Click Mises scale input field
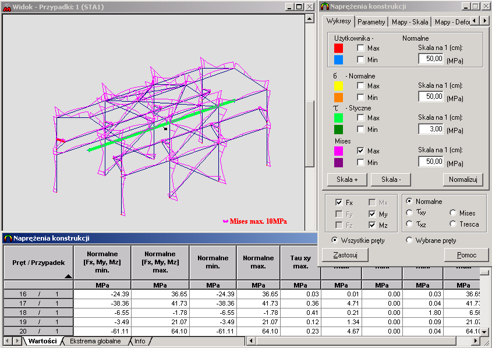 (x=431, y=162)
